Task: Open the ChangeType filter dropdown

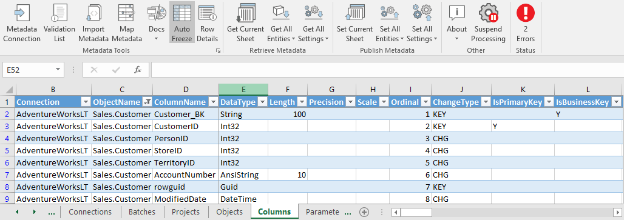Action: [x=486, y=102]
